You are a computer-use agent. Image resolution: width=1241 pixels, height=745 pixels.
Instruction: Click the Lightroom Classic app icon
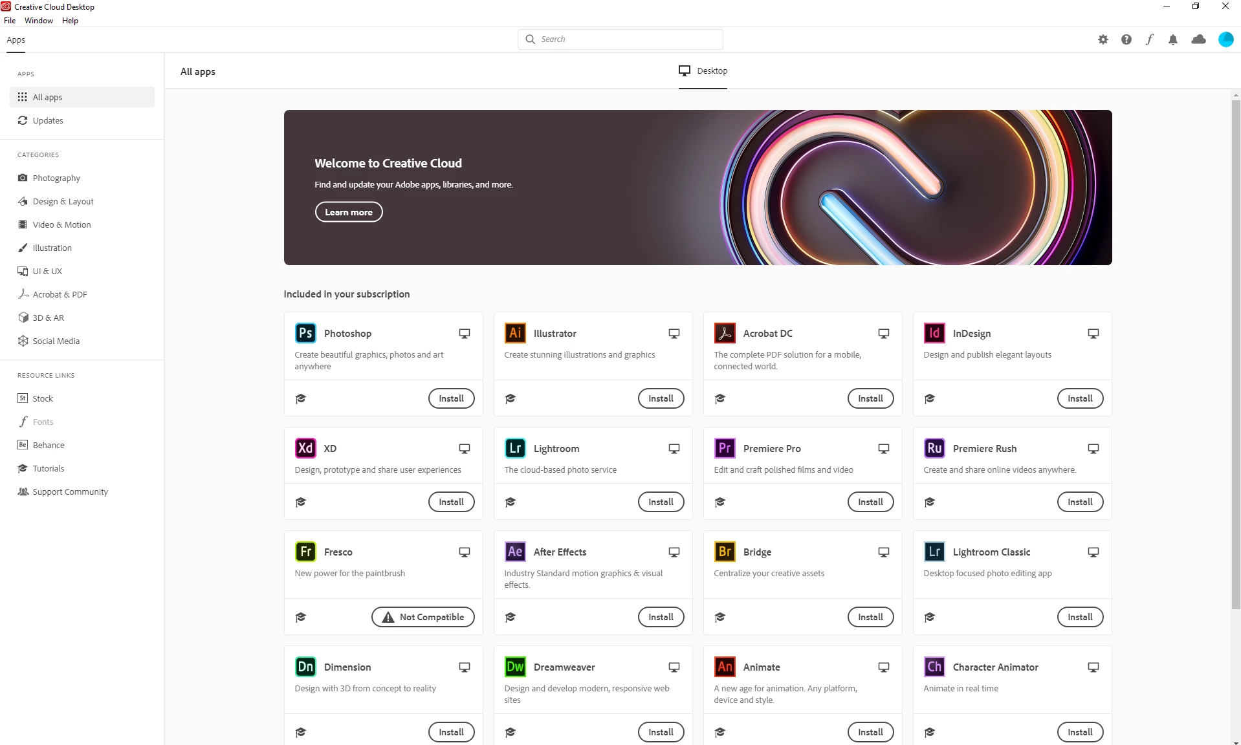[934, 552]
